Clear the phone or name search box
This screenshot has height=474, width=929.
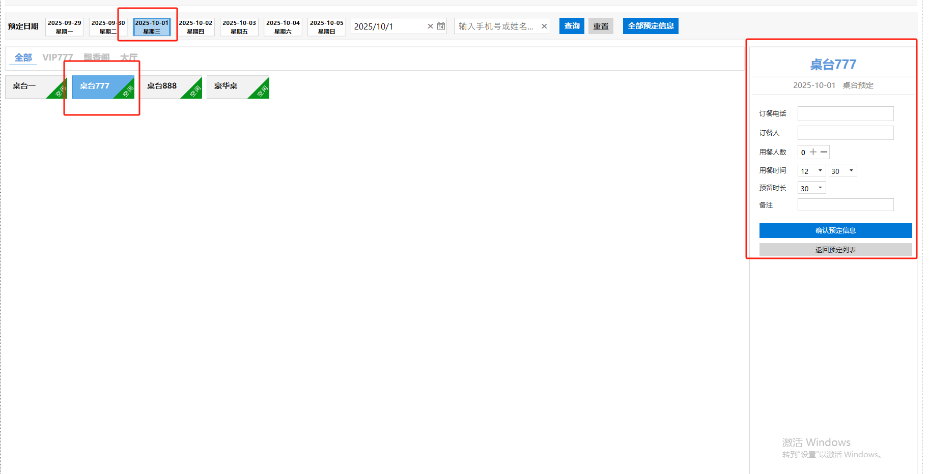pos(544,26)
